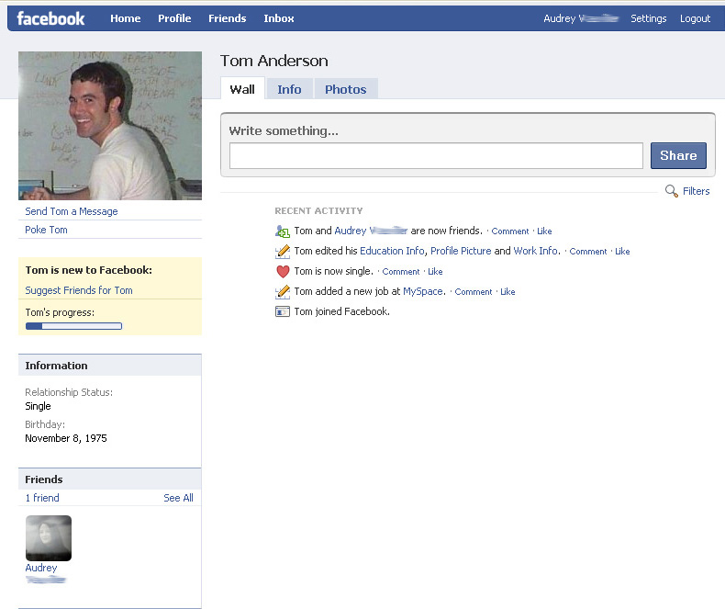Click Tom's progress bar
Viewport: 725px width, 609px height.
point(73,326)
